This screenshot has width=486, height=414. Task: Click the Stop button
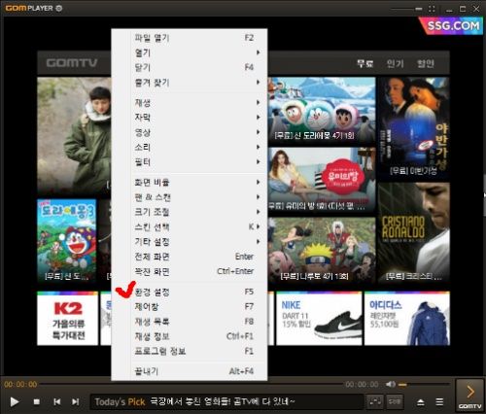37,401
